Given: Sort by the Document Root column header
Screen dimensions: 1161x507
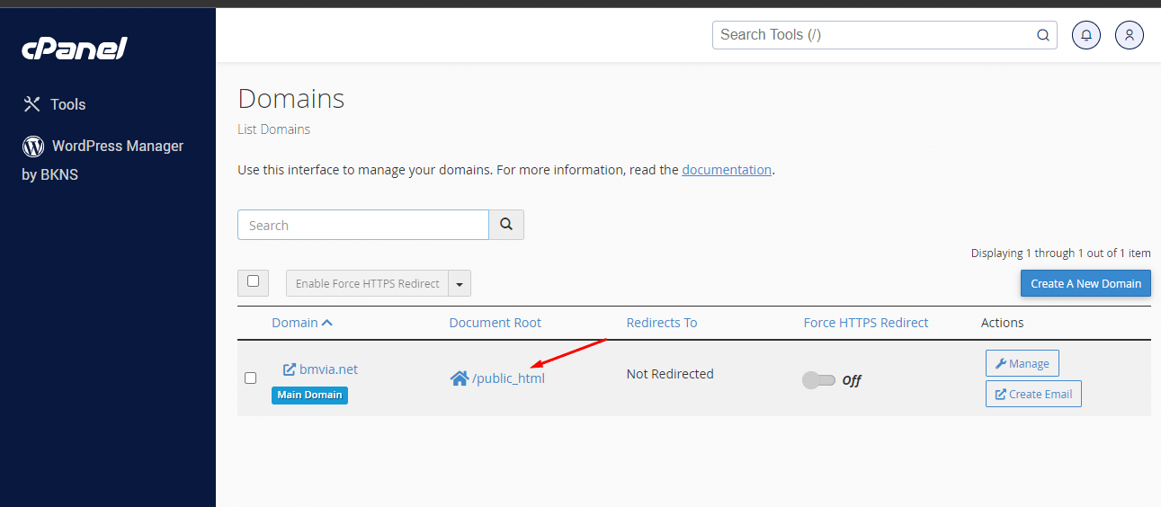Looking at the screenshot, I should (x=495, y=323).
